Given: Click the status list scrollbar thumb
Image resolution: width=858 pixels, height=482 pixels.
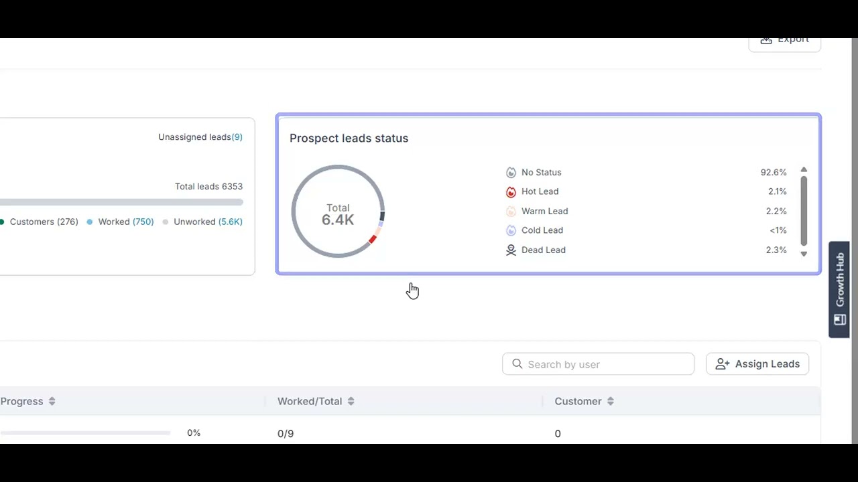Looking at the screenshot, I should (804, 211).
